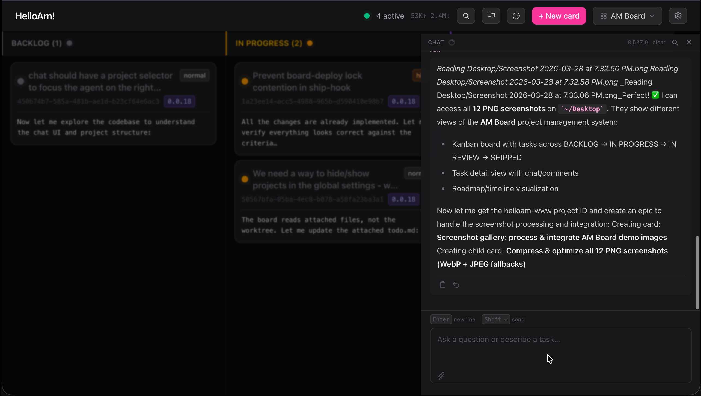
Task: Open settings via gear icon
Action: point(678,16)
